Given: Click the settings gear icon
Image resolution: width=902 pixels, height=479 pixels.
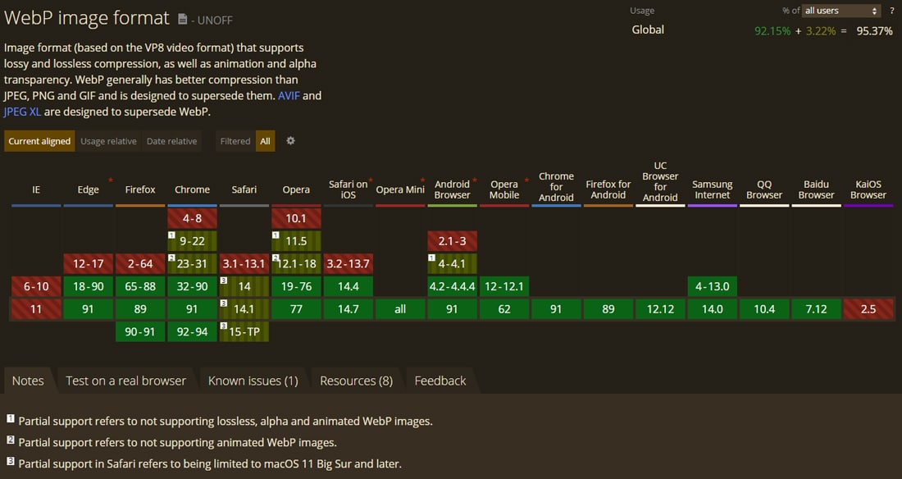Looking at the screenshot, I should (290, 141).
